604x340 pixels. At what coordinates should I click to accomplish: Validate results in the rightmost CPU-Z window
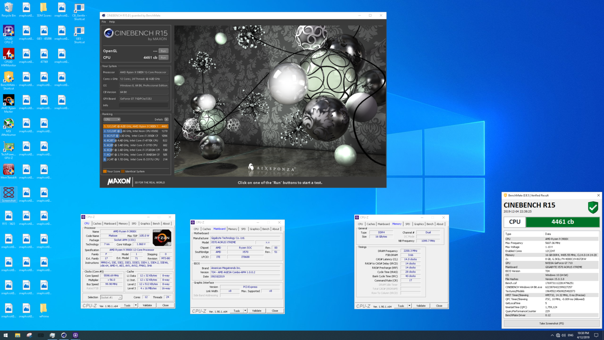point(421,305)
